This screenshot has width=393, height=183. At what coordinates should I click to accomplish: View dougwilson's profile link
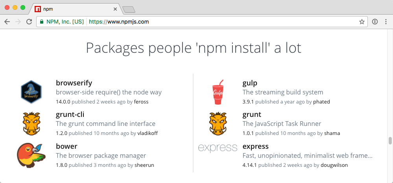coord(334,165)
